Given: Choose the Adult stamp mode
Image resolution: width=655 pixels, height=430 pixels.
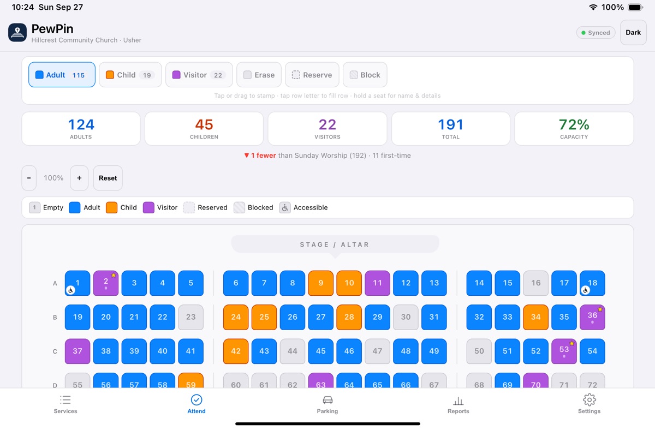Looking at the screenshot, I should 62,75.
